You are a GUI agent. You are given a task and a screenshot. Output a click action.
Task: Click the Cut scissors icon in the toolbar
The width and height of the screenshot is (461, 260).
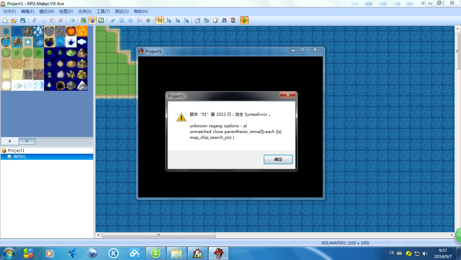coord(34,20)
